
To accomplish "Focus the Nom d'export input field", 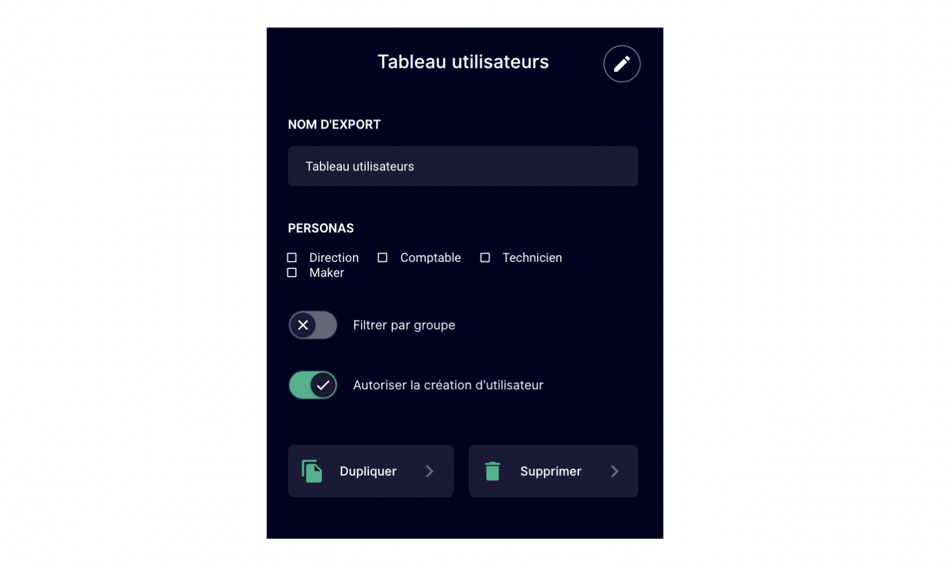I will 463,167.
